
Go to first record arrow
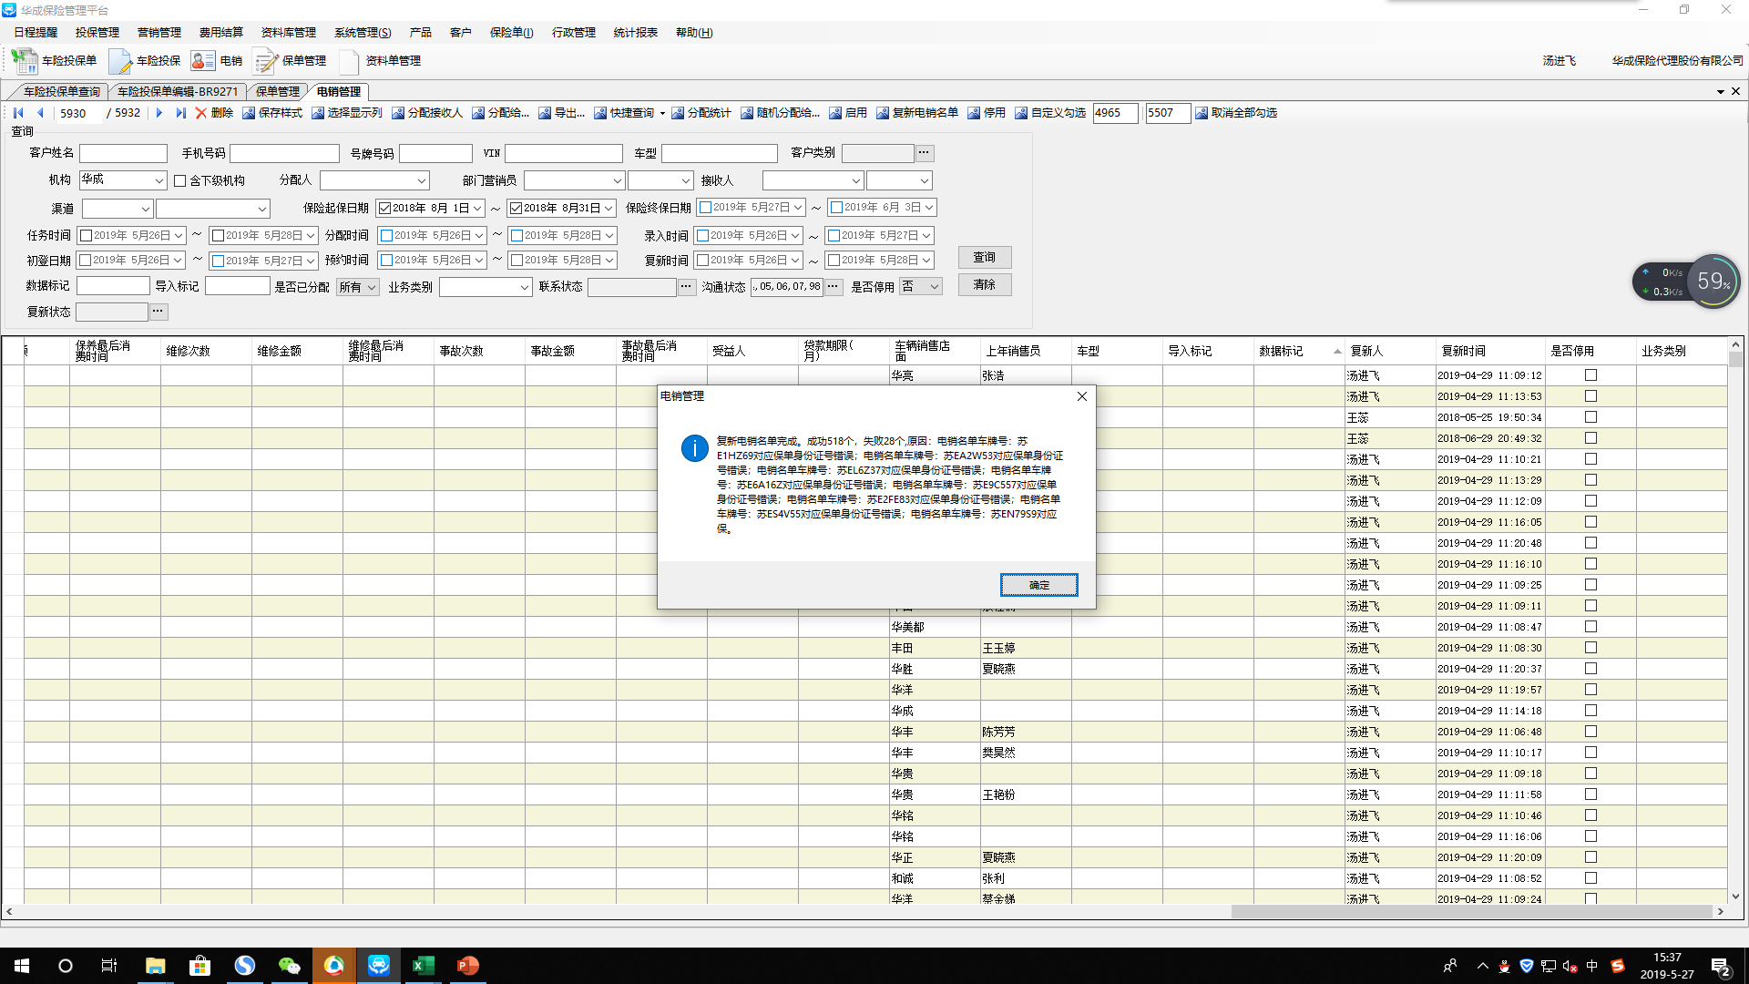18,113
